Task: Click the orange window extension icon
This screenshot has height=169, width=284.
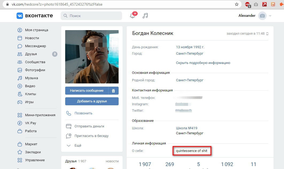Action: pos(273,4)
